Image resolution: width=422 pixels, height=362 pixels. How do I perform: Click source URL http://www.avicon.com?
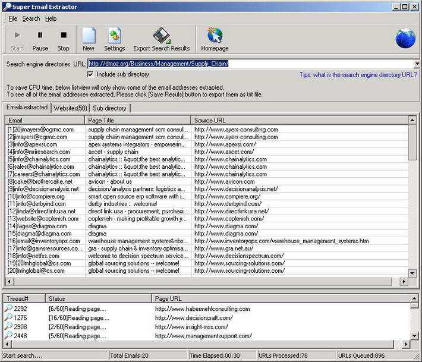(x=225, y=181)
